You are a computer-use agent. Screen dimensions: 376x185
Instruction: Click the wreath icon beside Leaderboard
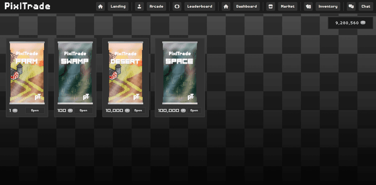click(177, 6)
